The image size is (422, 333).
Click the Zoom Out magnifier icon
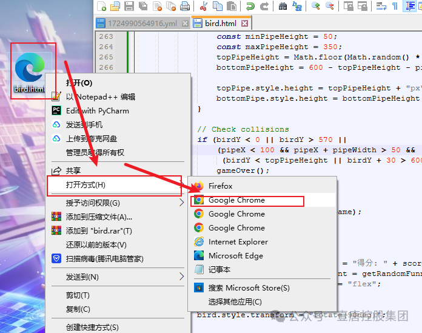[x=329, y=5]
